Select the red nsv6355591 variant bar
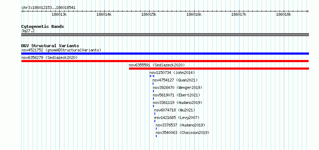Image resolution: width=319 pixels, height=150 pixels. point(219,69)
